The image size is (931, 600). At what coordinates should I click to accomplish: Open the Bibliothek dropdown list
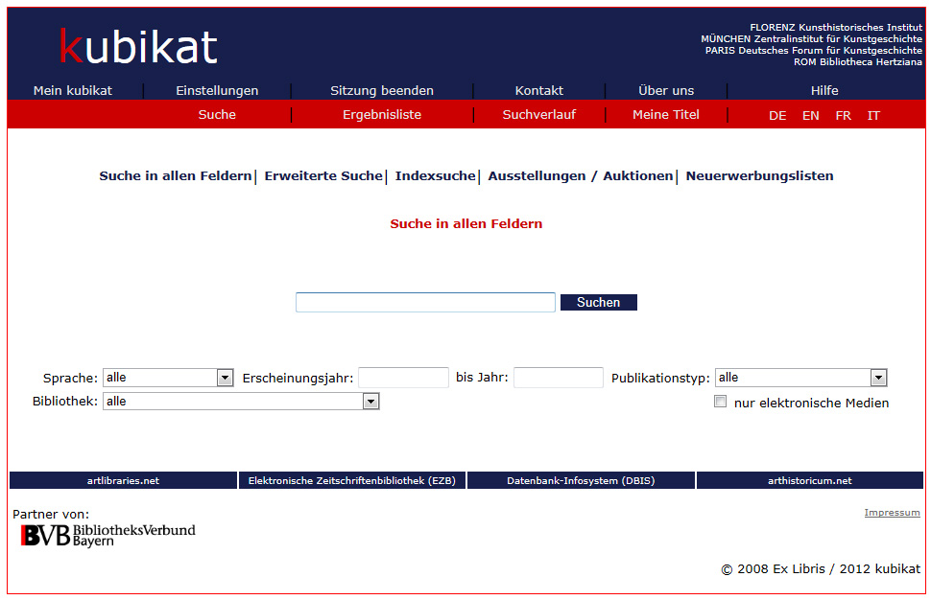click(241, 402)
